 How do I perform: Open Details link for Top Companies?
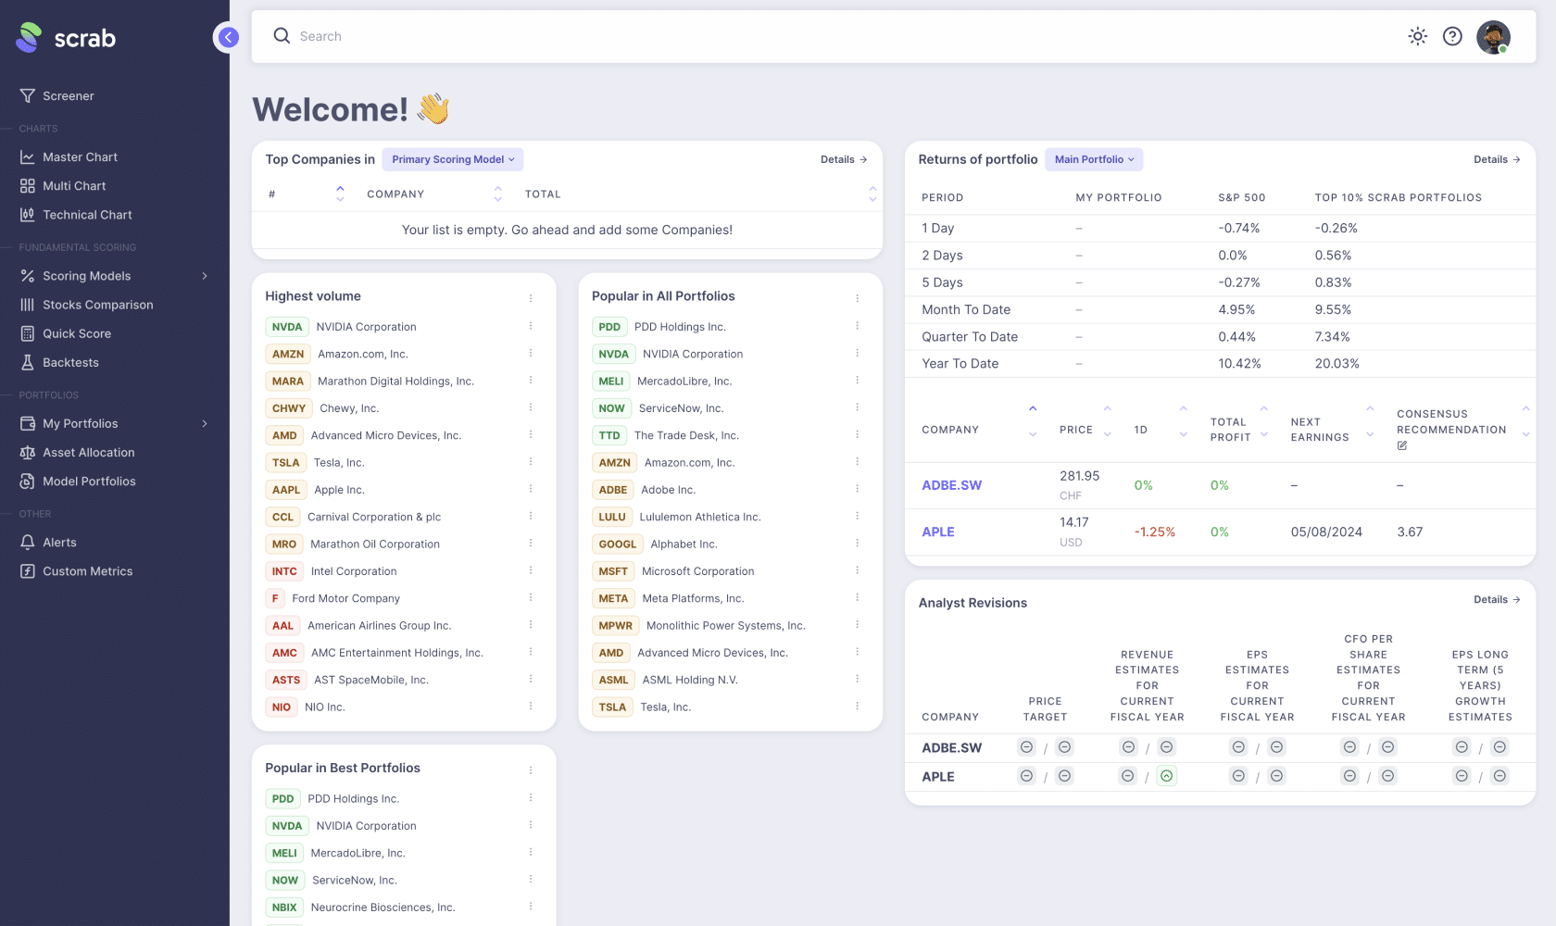pyautogui.click(x=844, y=159)
